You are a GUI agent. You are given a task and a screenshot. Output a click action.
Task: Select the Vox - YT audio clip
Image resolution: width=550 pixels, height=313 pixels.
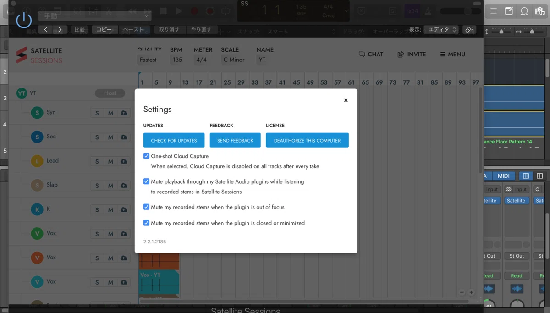[x=159, y=281]
